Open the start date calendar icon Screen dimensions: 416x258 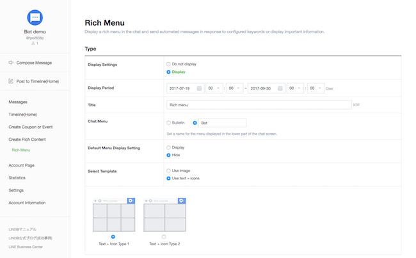tap(199, 88)
